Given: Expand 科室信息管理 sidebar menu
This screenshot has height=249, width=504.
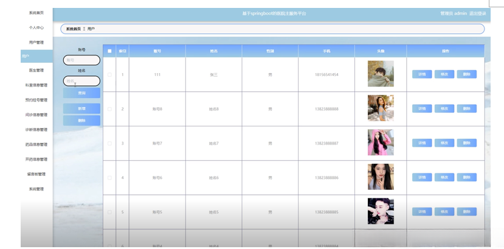Looking at the screenshot, I should 36,85.
